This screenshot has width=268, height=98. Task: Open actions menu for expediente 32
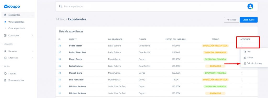click(x=242, y=87)
